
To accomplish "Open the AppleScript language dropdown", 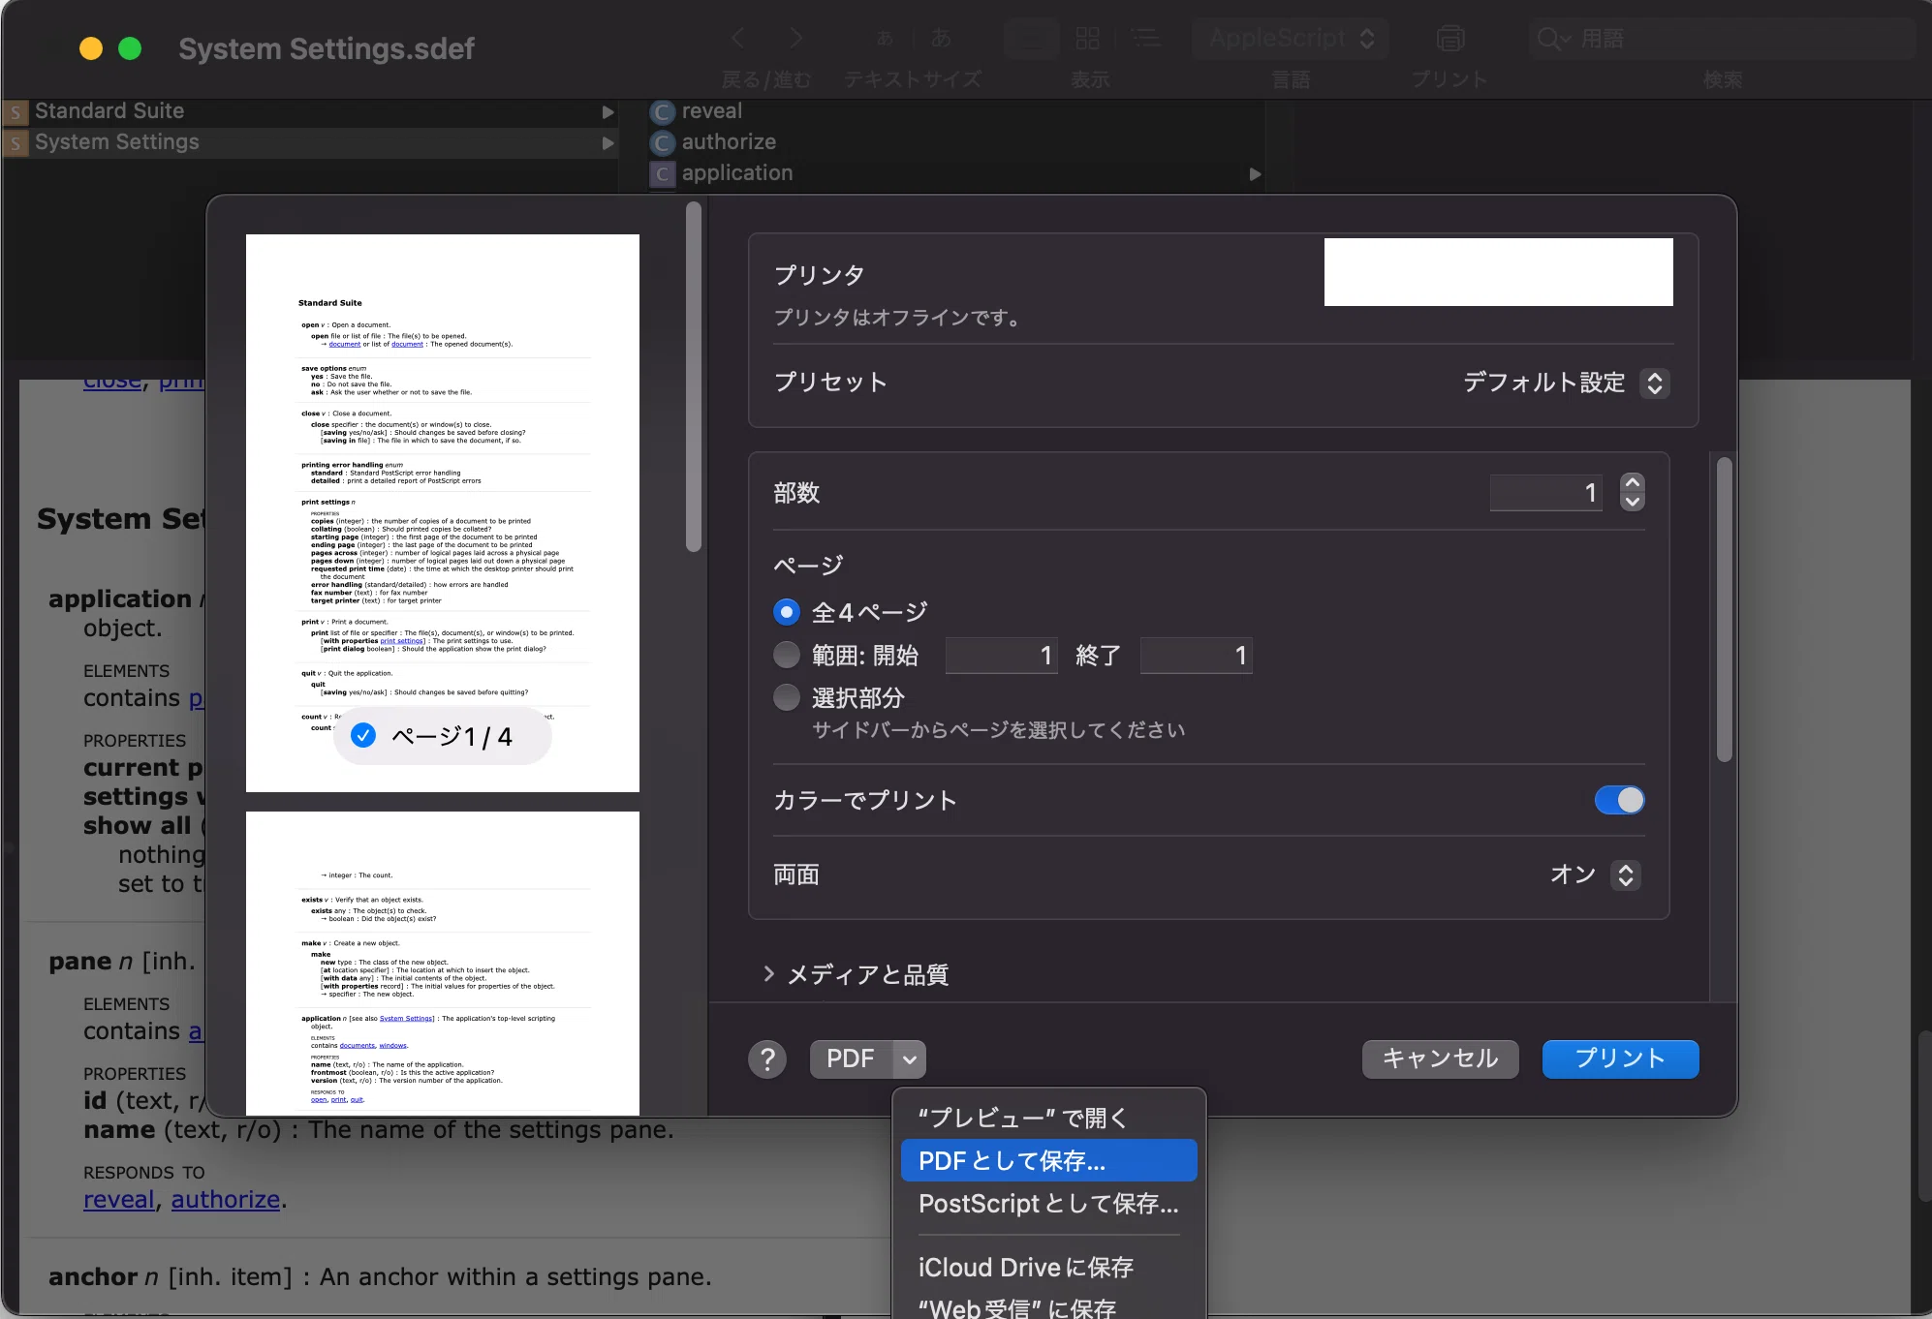I will [1291, 39].
